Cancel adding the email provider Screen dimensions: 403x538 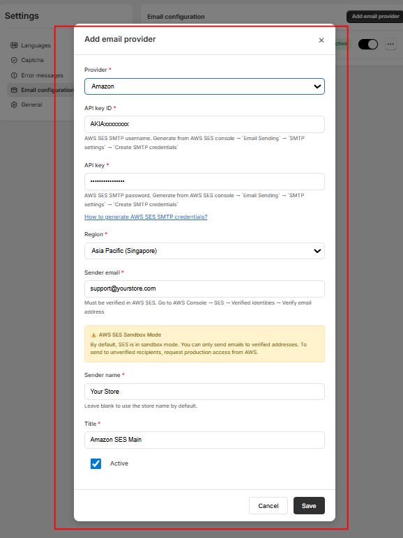pyautogui.click(x=268, y=505)
